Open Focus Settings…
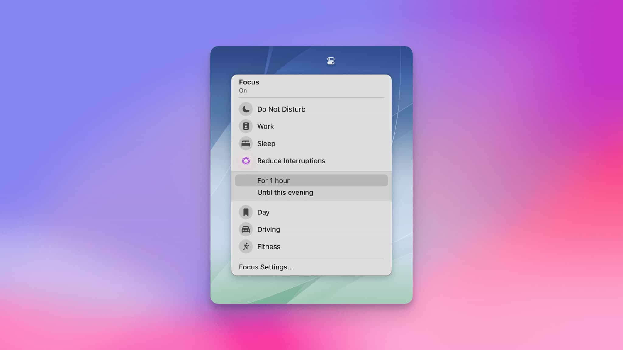 [266, 267]
